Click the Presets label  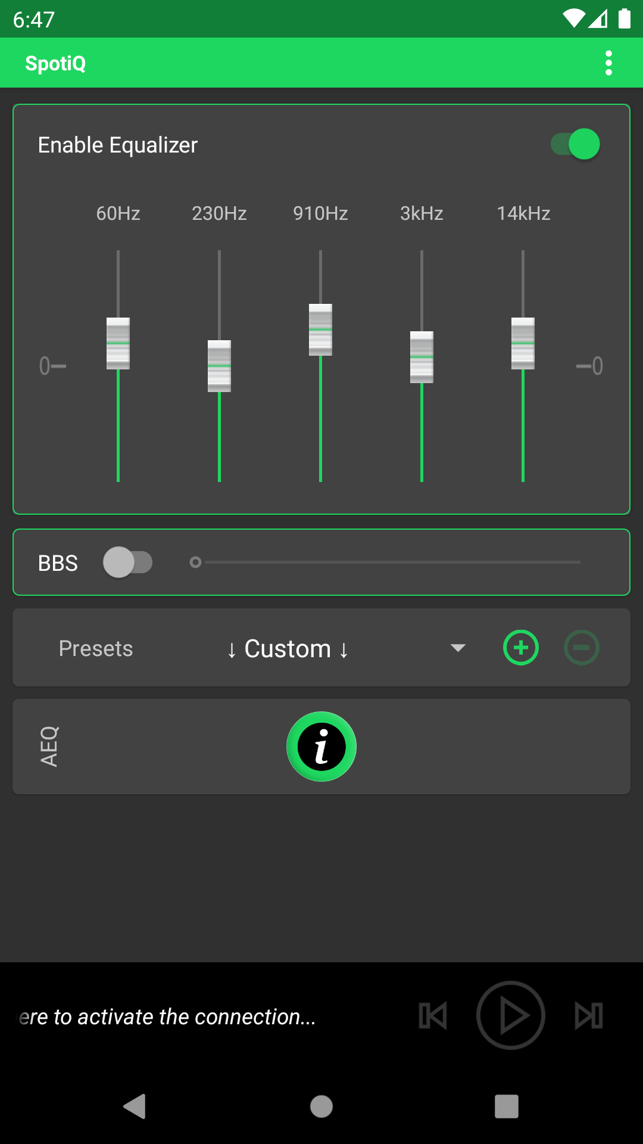point(96,648)
